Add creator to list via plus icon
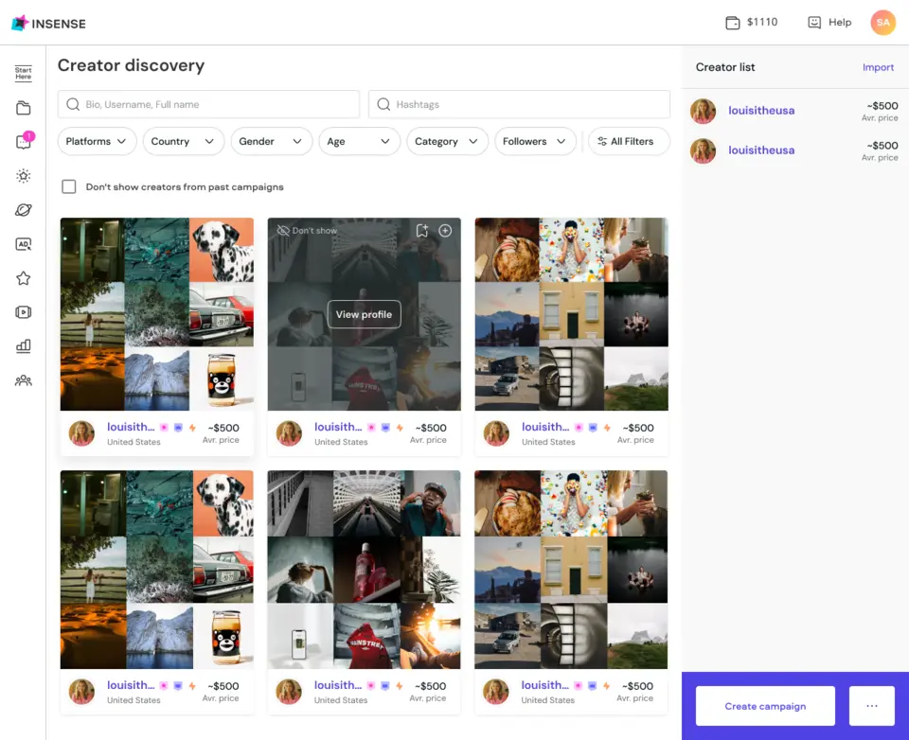 445,230
